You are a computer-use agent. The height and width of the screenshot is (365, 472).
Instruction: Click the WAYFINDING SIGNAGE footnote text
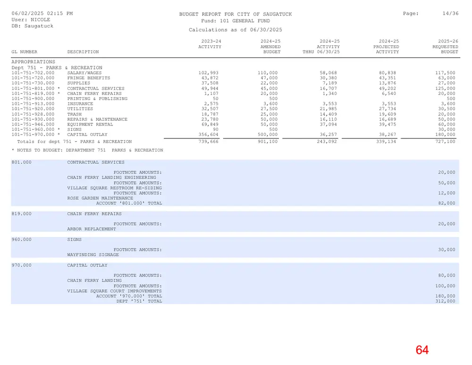[x=93, y=255]
